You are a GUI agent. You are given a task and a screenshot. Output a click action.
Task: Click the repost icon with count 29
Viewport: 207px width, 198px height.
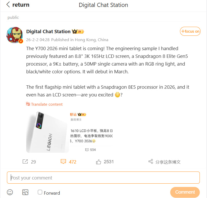click(x=25, y=161)
